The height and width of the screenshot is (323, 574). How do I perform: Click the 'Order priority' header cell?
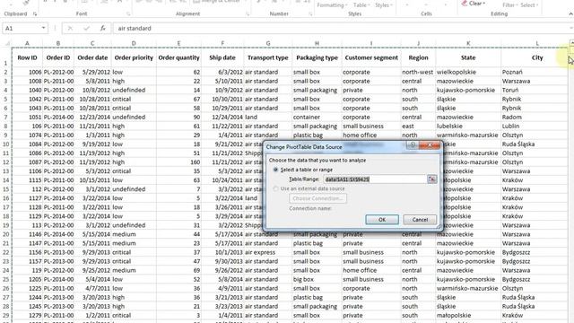(x=134, y=57)
